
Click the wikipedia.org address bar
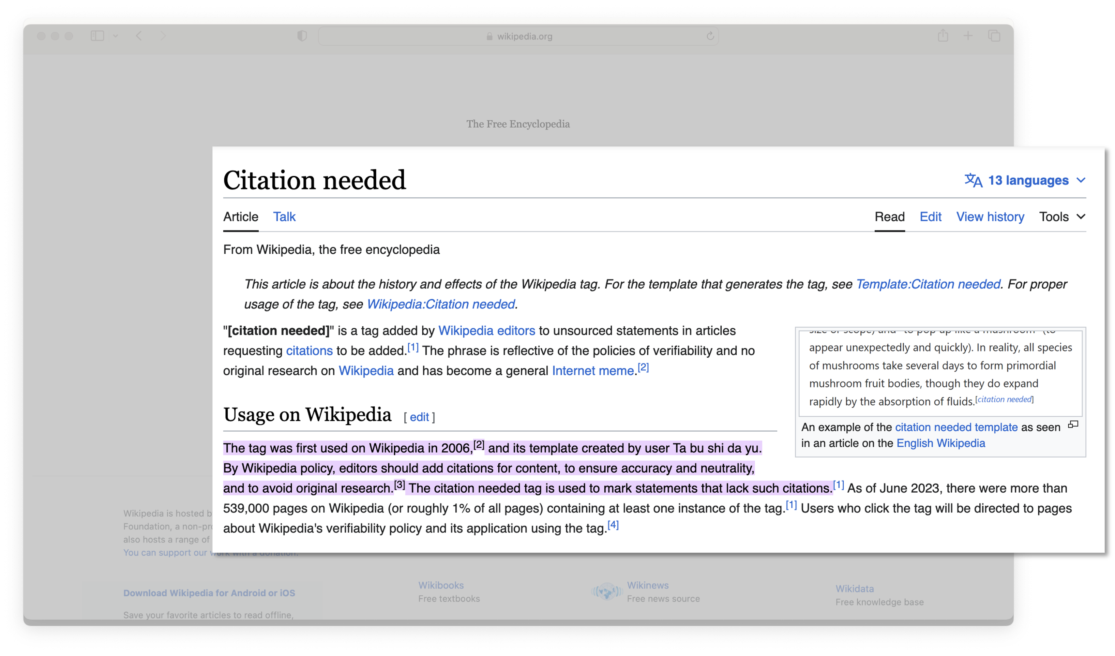coord(518,36)
